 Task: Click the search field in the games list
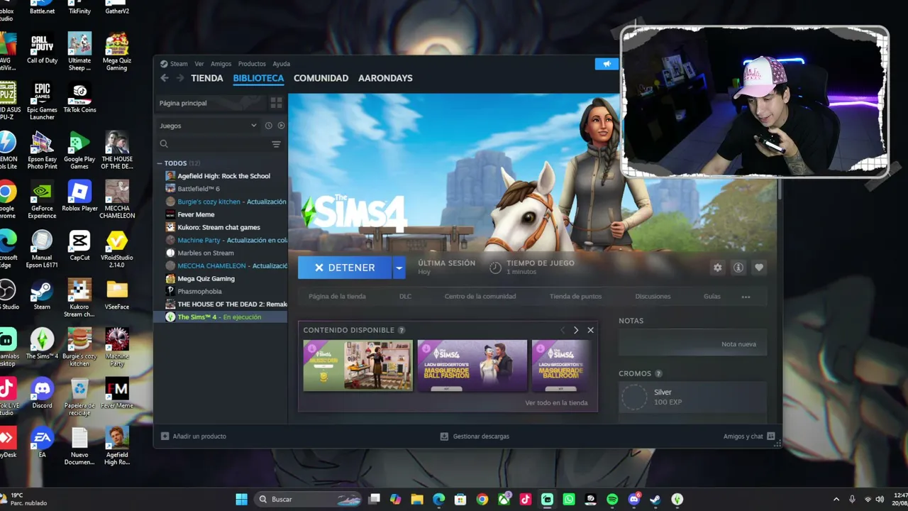213,144
